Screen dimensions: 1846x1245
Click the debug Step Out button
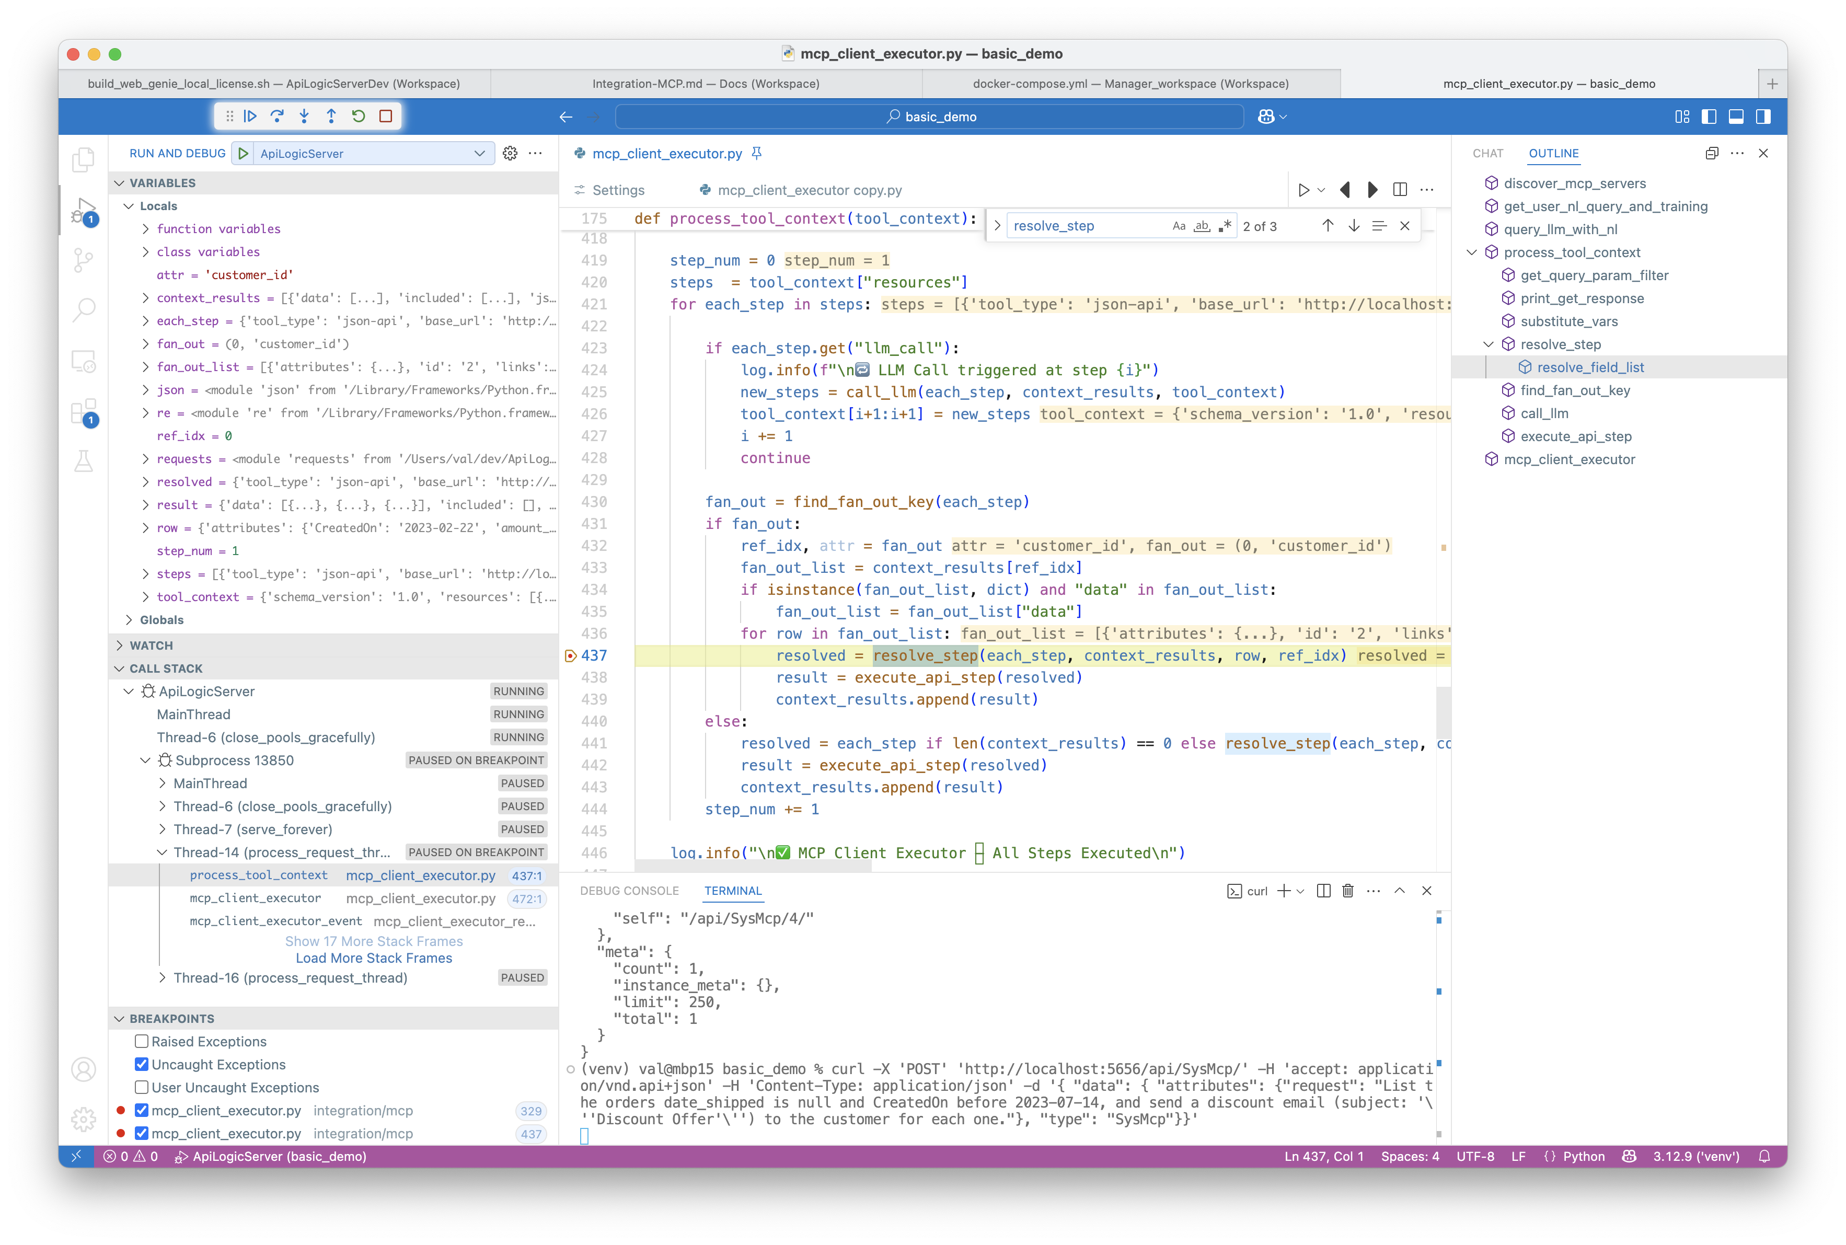(x=331, y=116)
